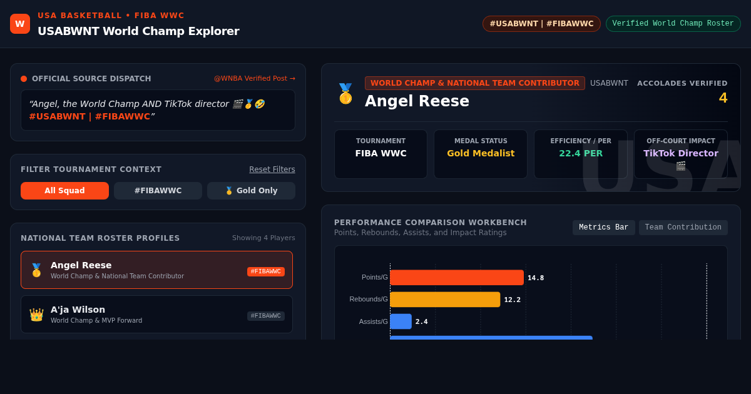Click the #FIBAWWC tag on A'ja Wilson row

(266, 316)
